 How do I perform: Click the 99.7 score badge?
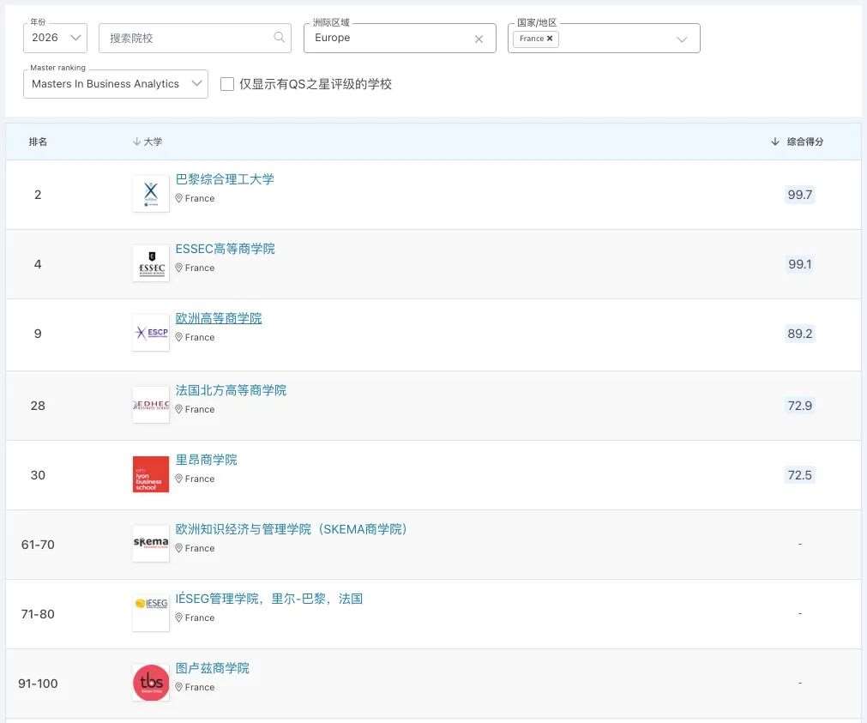click(x=799, y=194)
